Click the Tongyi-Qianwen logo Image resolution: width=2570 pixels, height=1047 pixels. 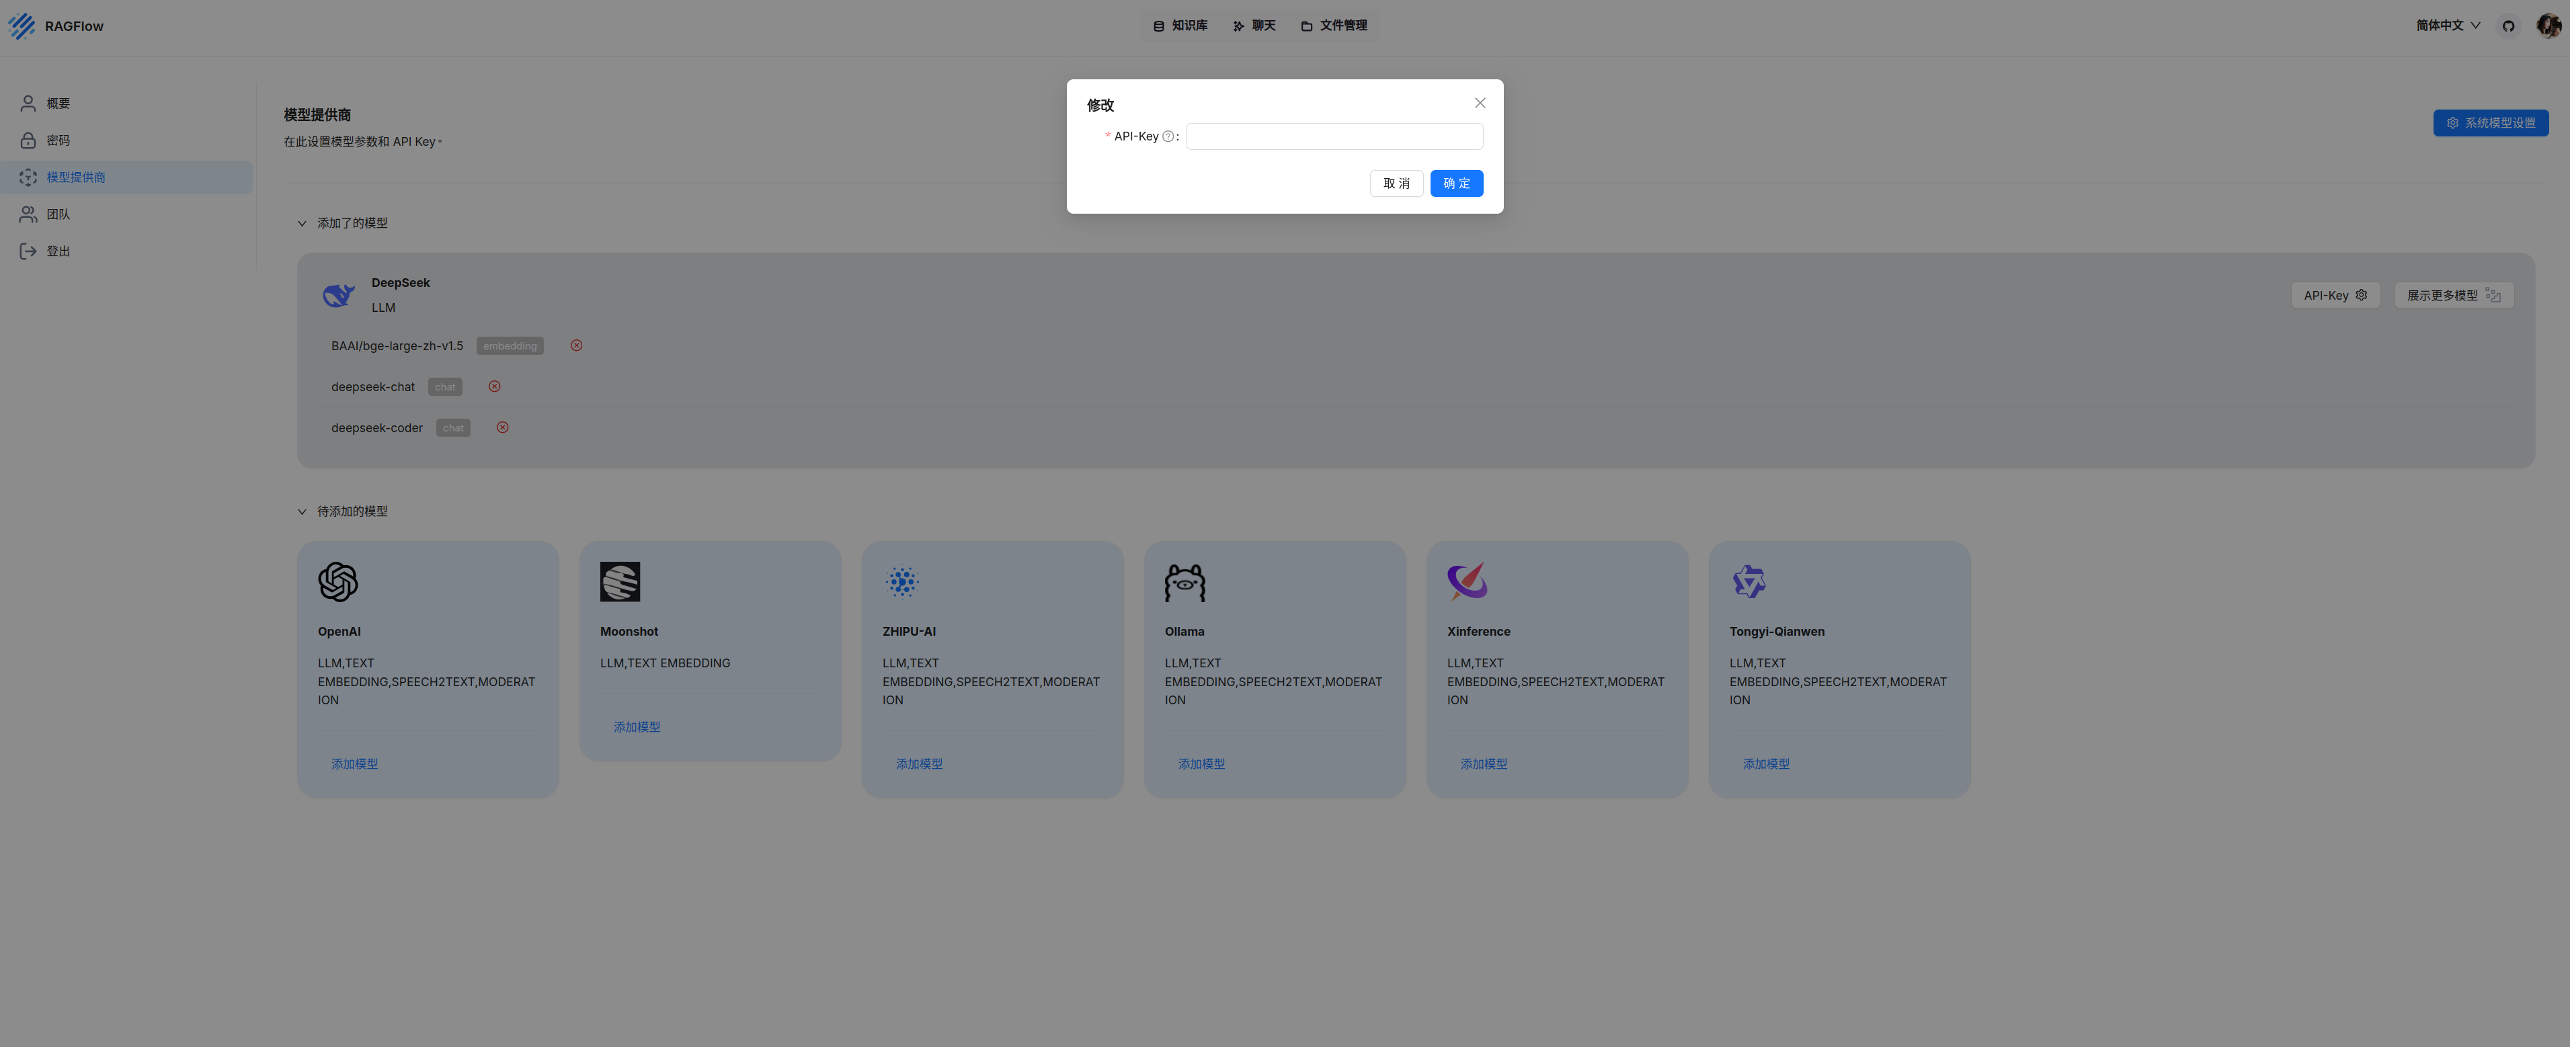1749,581
